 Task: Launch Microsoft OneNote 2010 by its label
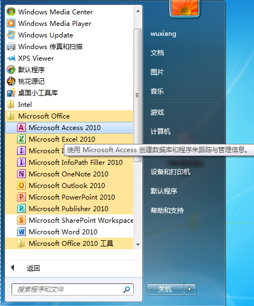pyautogui.click(x=69, y=174)
